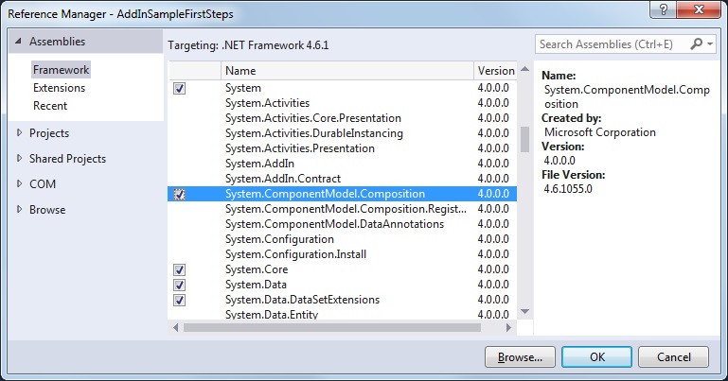The image size is (728, 381).
Task: Click the Help question mark button
Action: click(663, 9)
